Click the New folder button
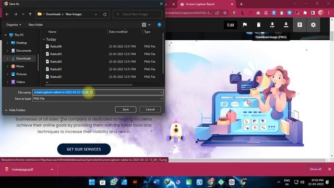The height and width of the screenshot is (188, 334). 35,25
